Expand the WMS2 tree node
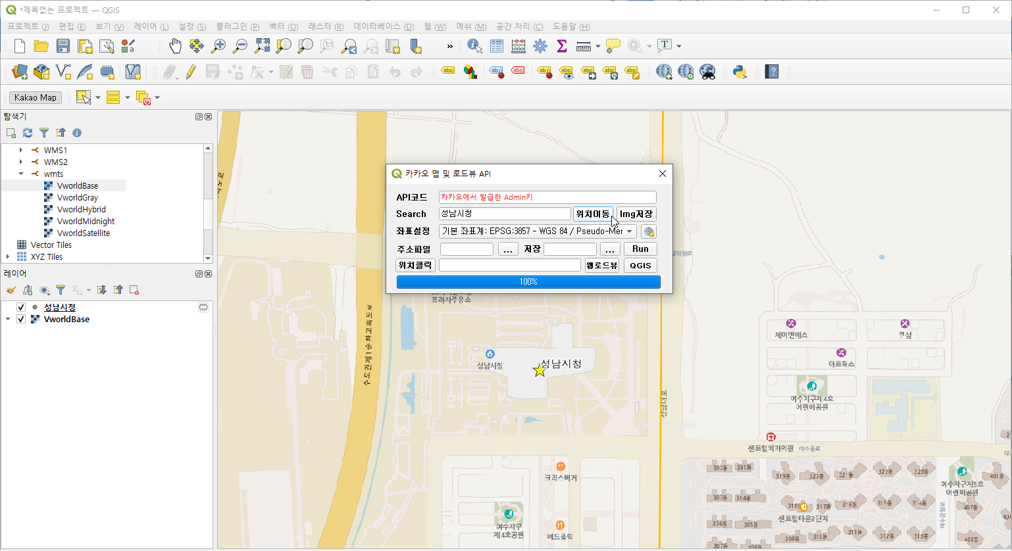The width and height of the screenshot is (1012, 551). pyautogui.click(x=21, y=162)
